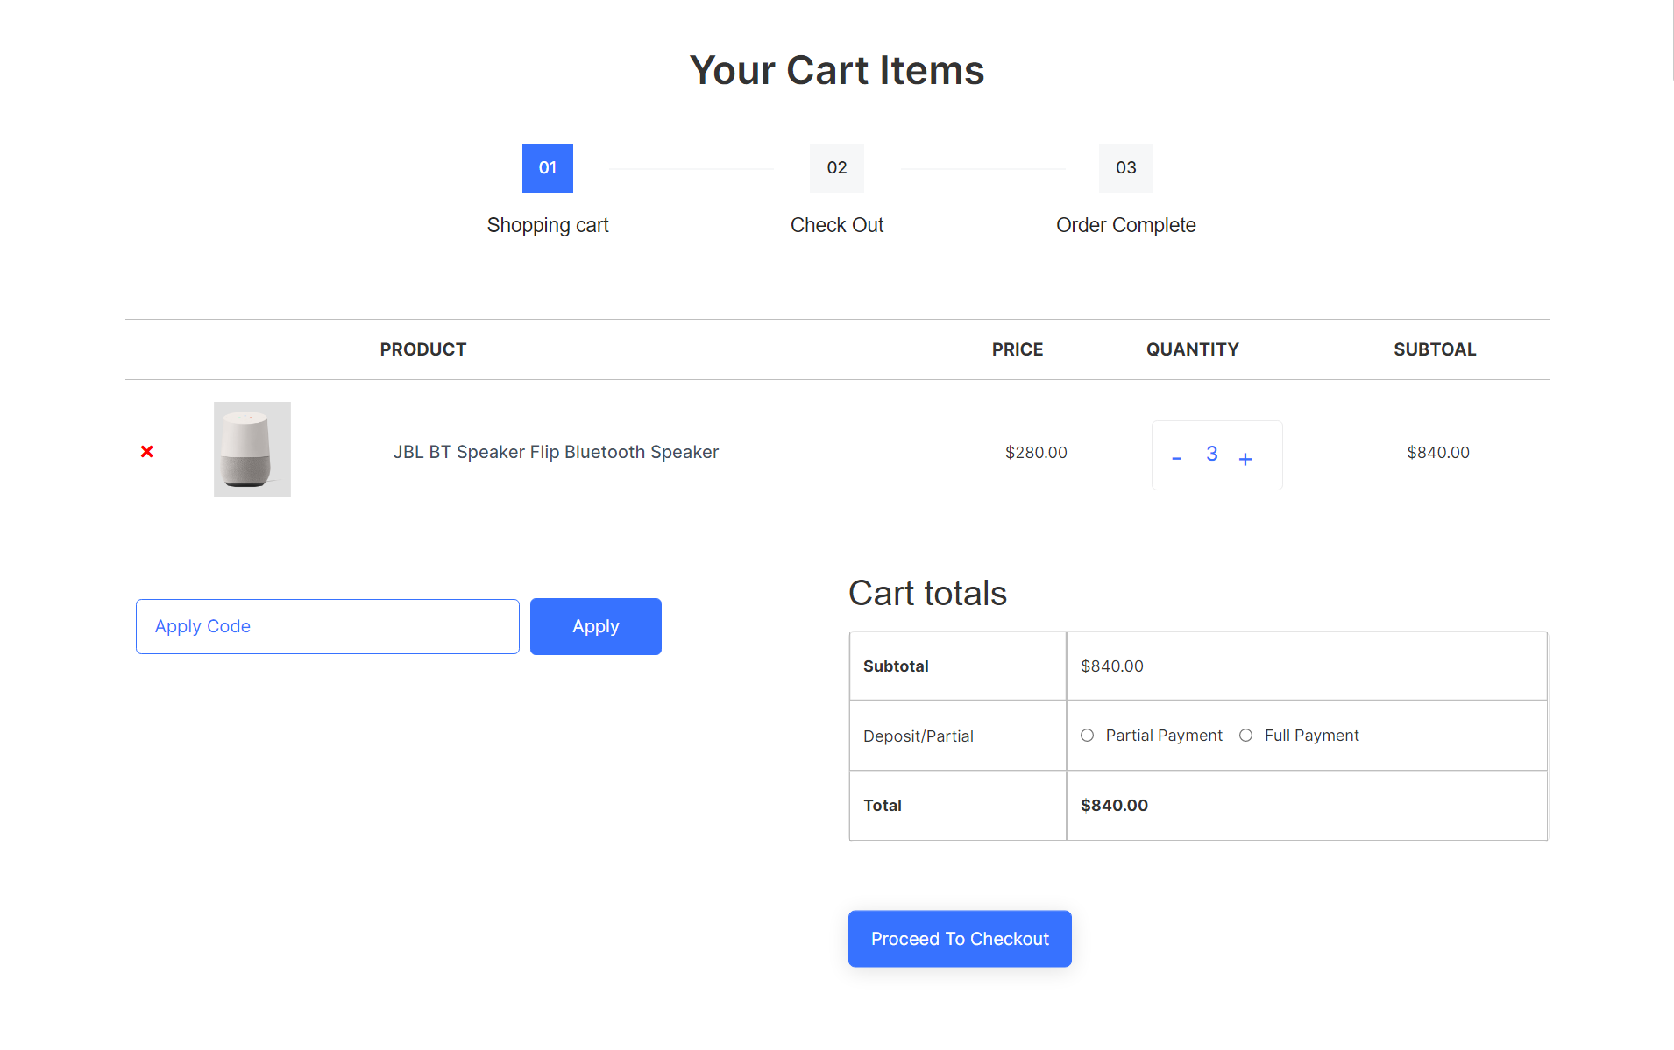The width and height of the screenshot is (1674, 1050).
Task: Open the JBL speaker product thumbnail
Action: 252,449
